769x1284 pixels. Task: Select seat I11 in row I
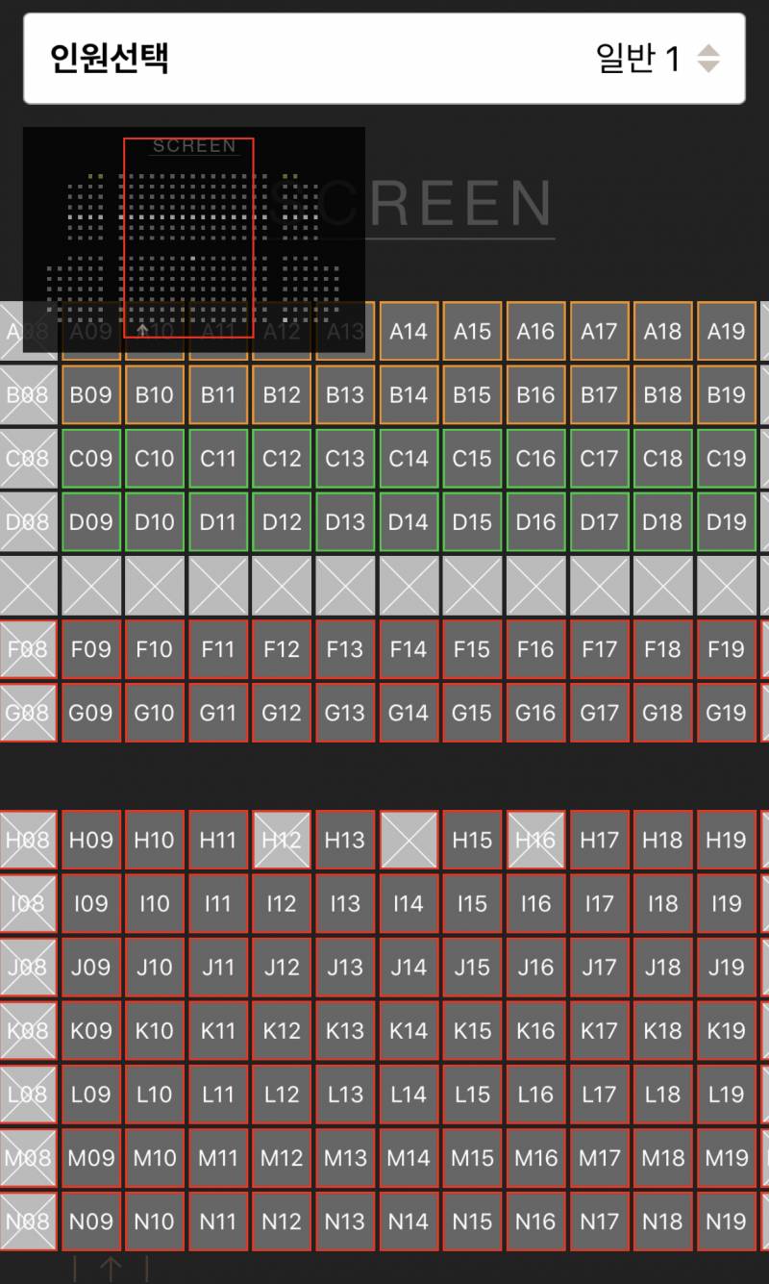click(218, 903)
